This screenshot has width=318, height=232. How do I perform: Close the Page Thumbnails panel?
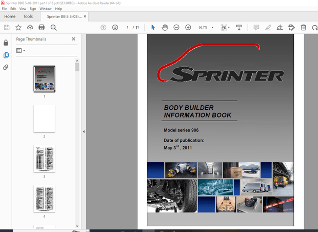(x=74, y=39)
